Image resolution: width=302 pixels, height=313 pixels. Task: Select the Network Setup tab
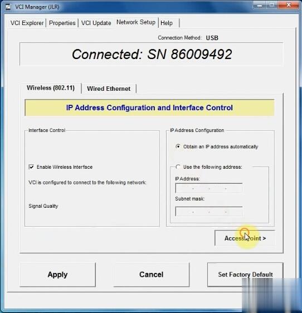pos(136,22)
